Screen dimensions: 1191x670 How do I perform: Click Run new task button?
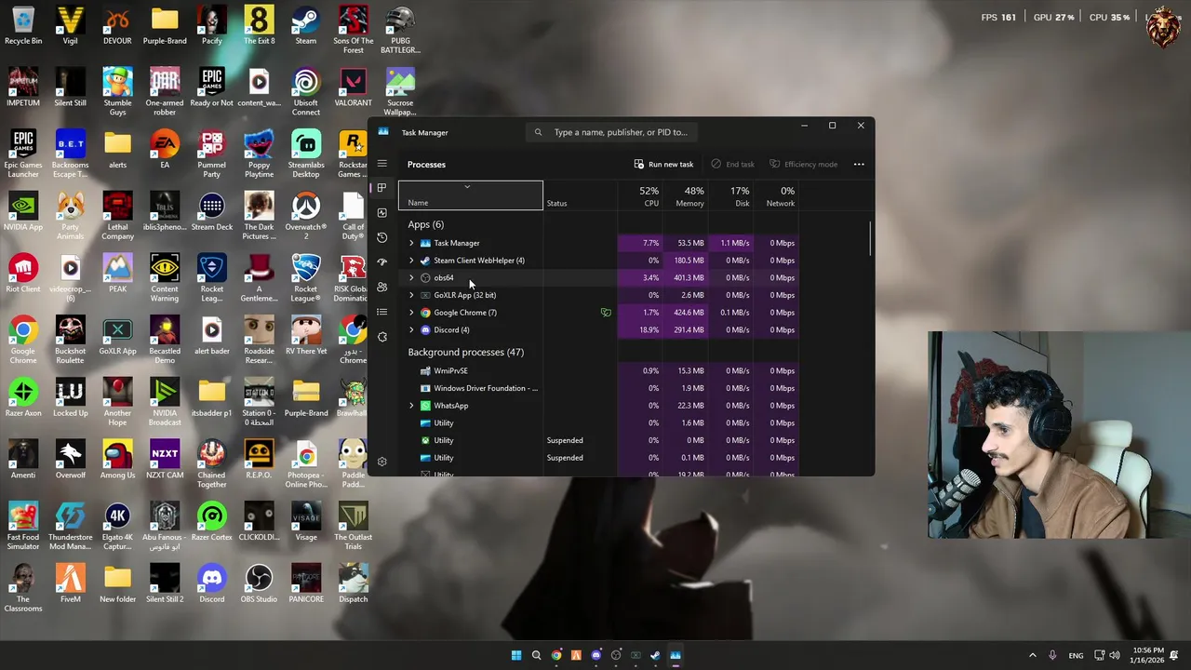(663, 165)
